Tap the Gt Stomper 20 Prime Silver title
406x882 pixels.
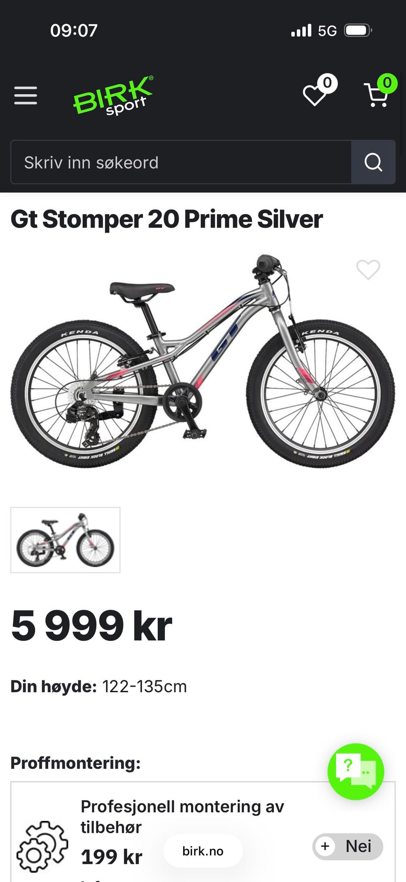click(167, 220)
